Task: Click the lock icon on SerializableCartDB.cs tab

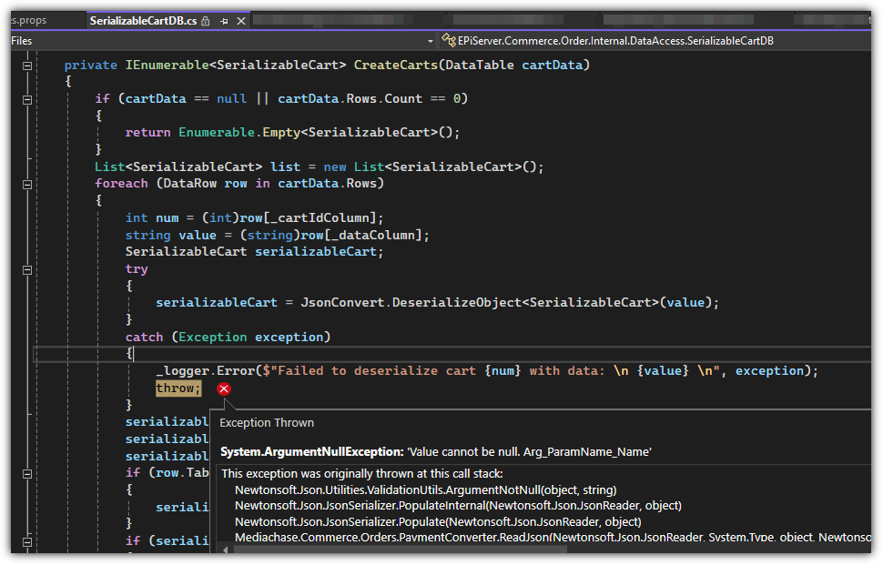Action: (205, 20)
